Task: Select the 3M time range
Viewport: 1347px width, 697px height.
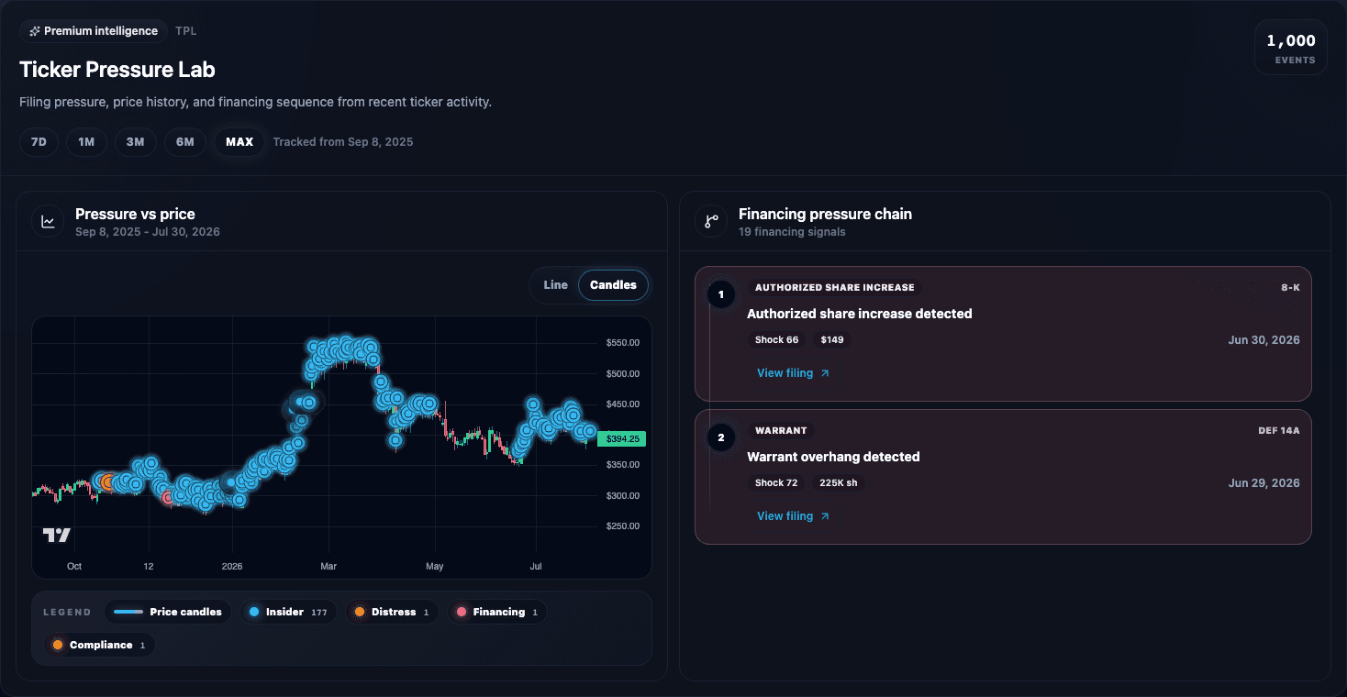Action: click(x=135, y=142)
